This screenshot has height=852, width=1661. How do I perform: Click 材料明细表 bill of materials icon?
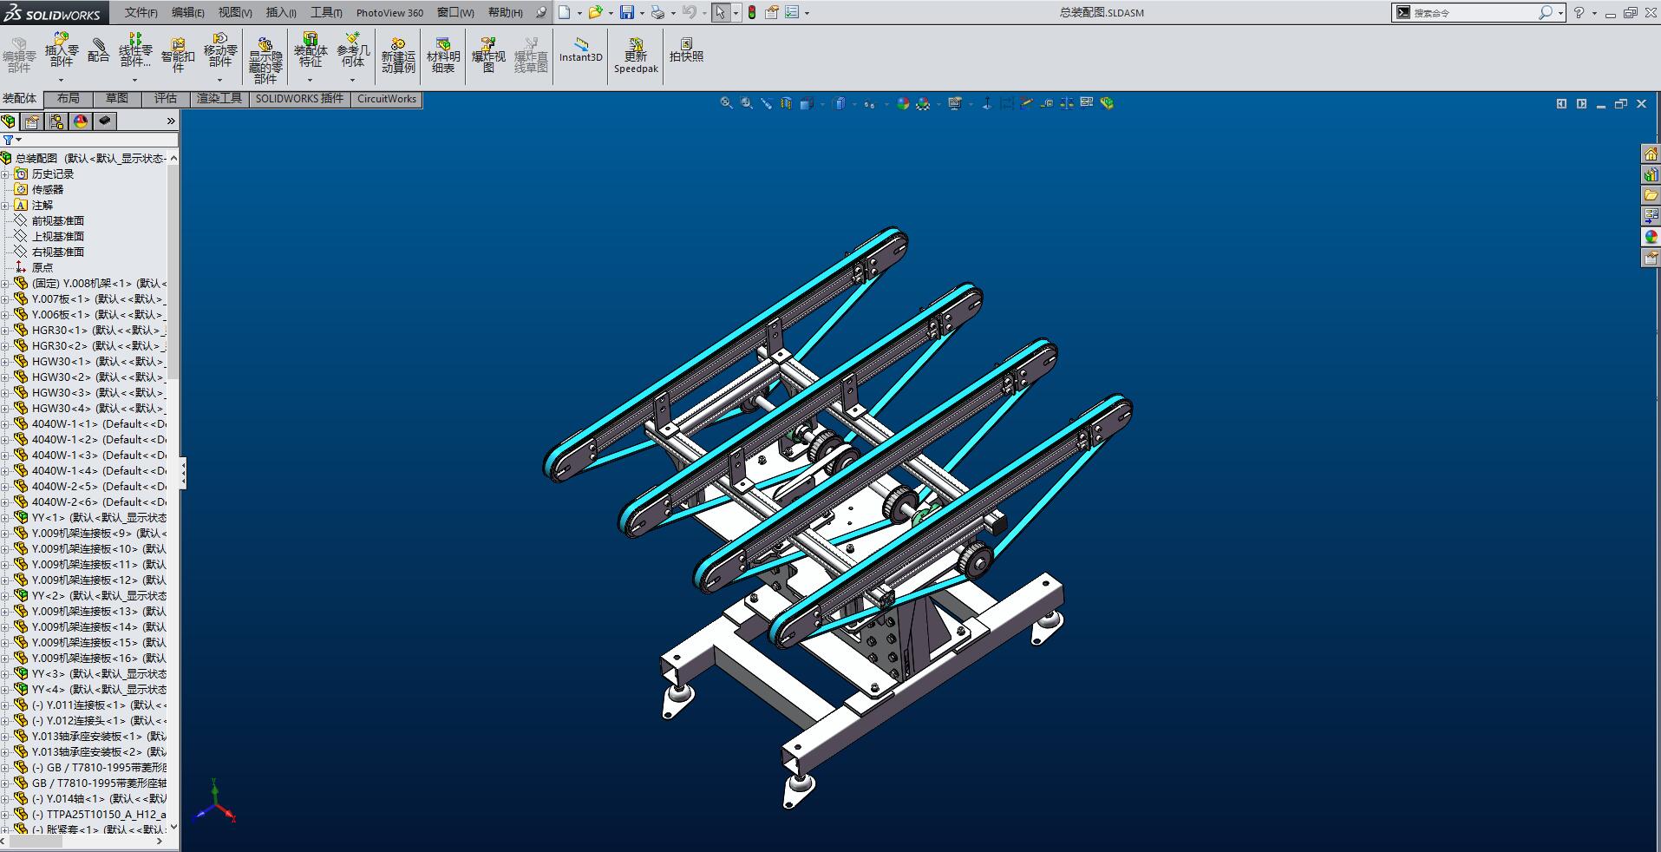point(443,54)
